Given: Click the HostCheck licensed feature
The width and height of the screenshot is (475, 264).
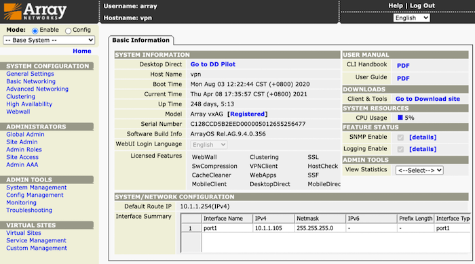Looking at the screenshot, I should pyautogui.click(x=322, y=166).
